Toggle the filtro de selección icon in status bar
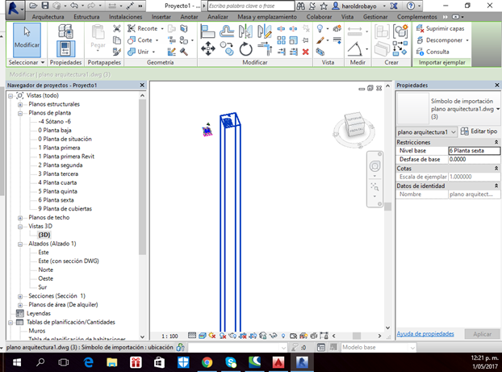Image resolution: width=502 pixels, height=372 pixels. click(294, 347)
